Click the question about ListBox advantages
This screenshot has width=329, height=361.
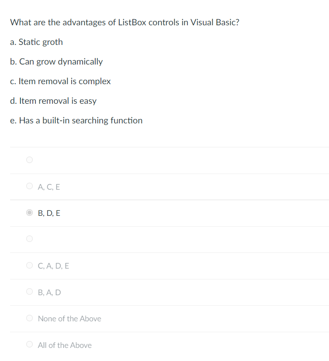point(125,22)
